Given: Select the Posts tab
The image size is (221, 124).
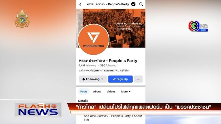Looking at the screenshot, I should click(x=84, y=91).
